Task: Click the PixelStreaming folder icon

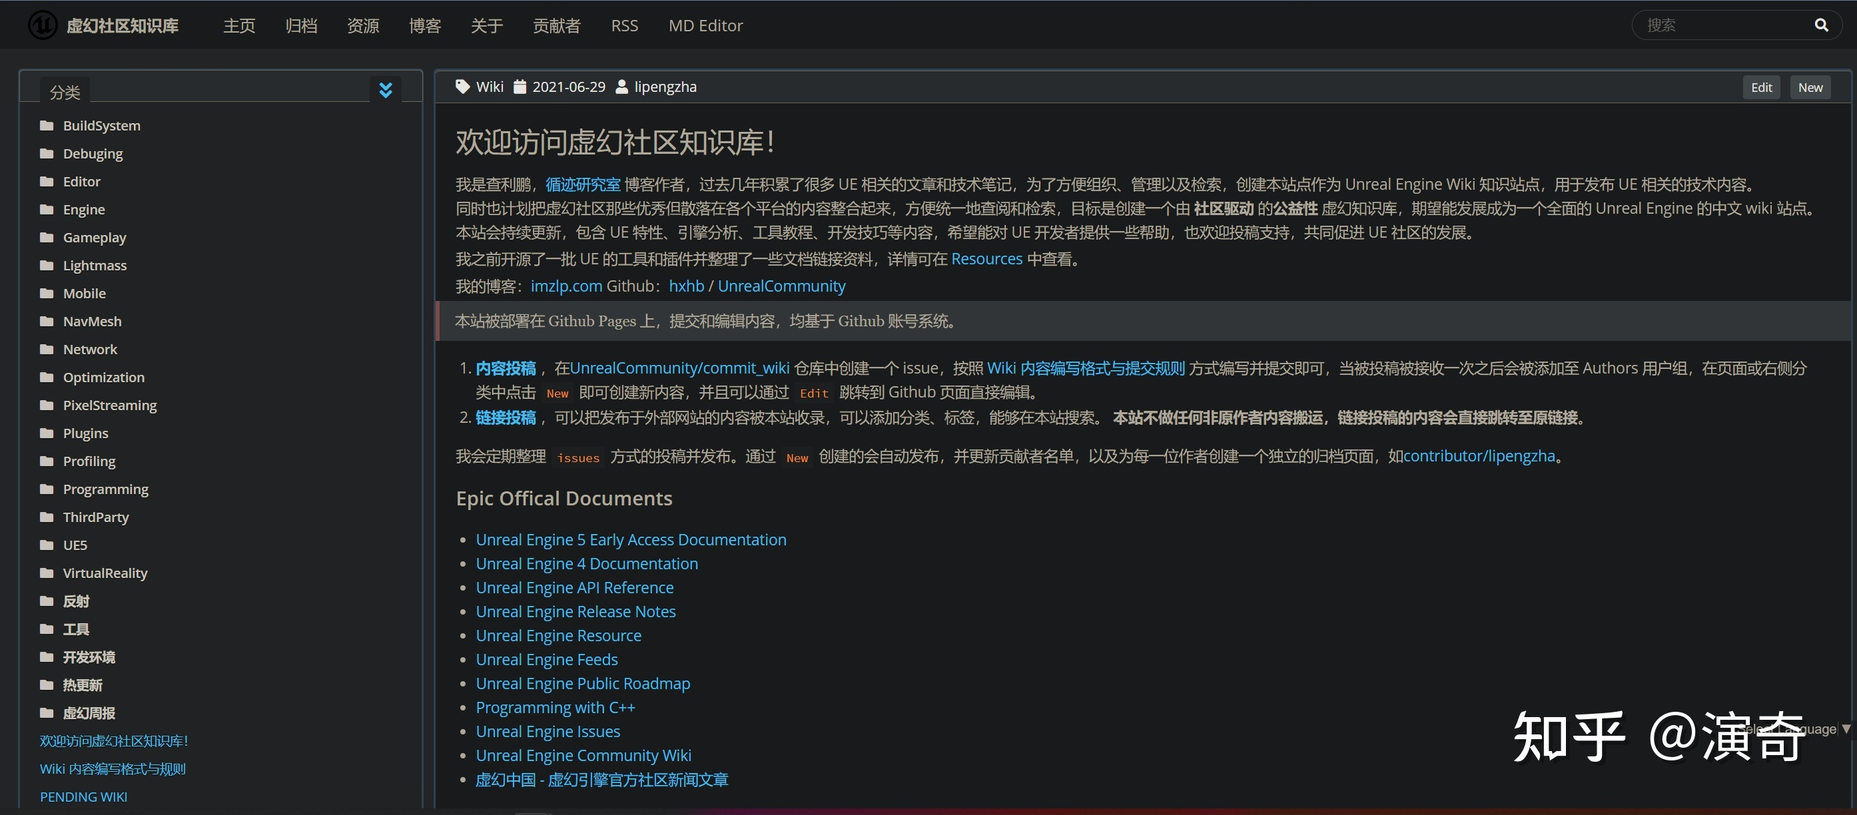Action: [x=47, y=405]
